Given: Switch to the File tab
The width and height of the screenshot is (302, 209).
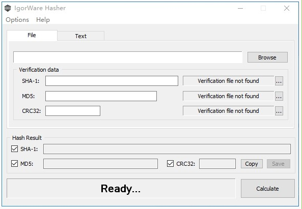Looking at the screenshot, I should (x=32, y=35).
